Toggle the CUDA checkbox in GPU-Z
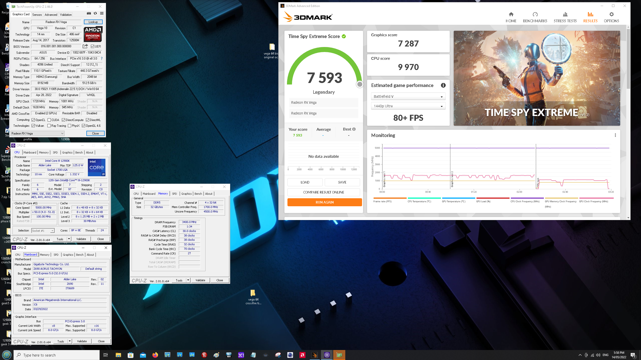This screenshot has width=641, height=360. point(49,120)
